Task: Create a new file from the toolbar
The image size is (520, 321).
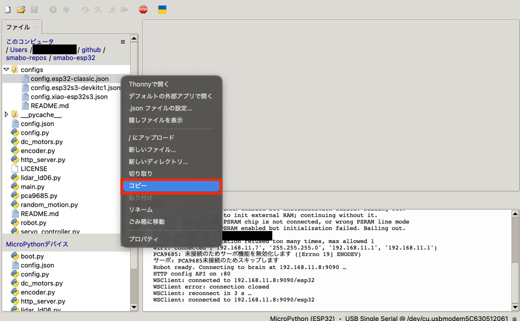Action: (x=7, y=10)
